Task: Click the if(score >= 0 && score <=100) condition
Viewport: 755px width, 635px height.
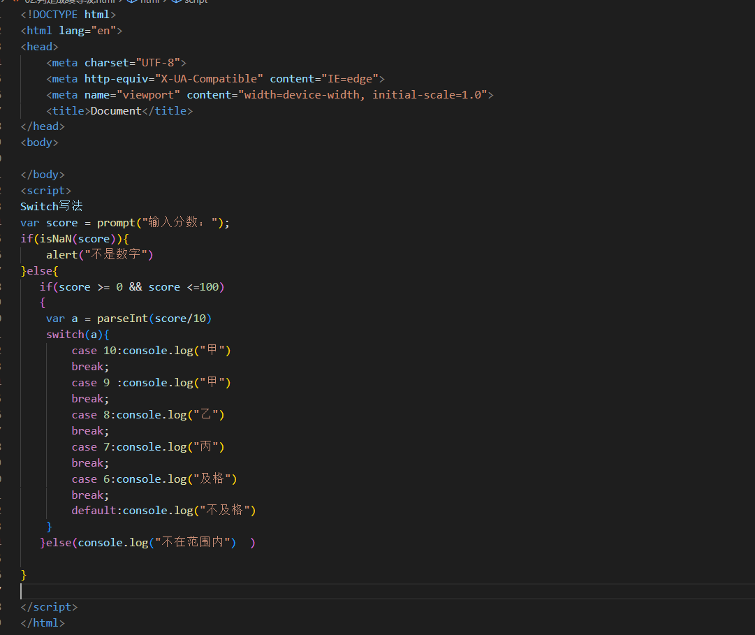Action: pyautogui.click(x=132, y=287)
